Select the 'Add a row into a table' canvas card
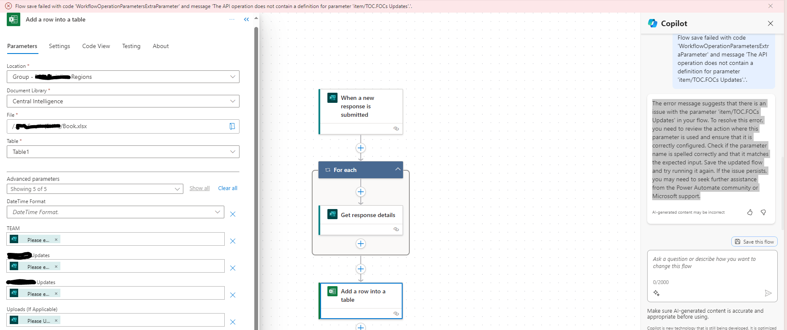Screen dimensions: 787x330 pos(361,300)
